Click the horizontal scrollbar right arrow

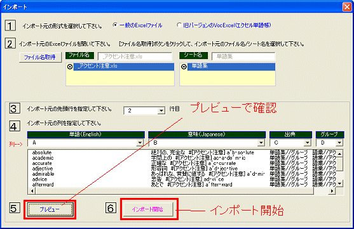coord(332,191)
